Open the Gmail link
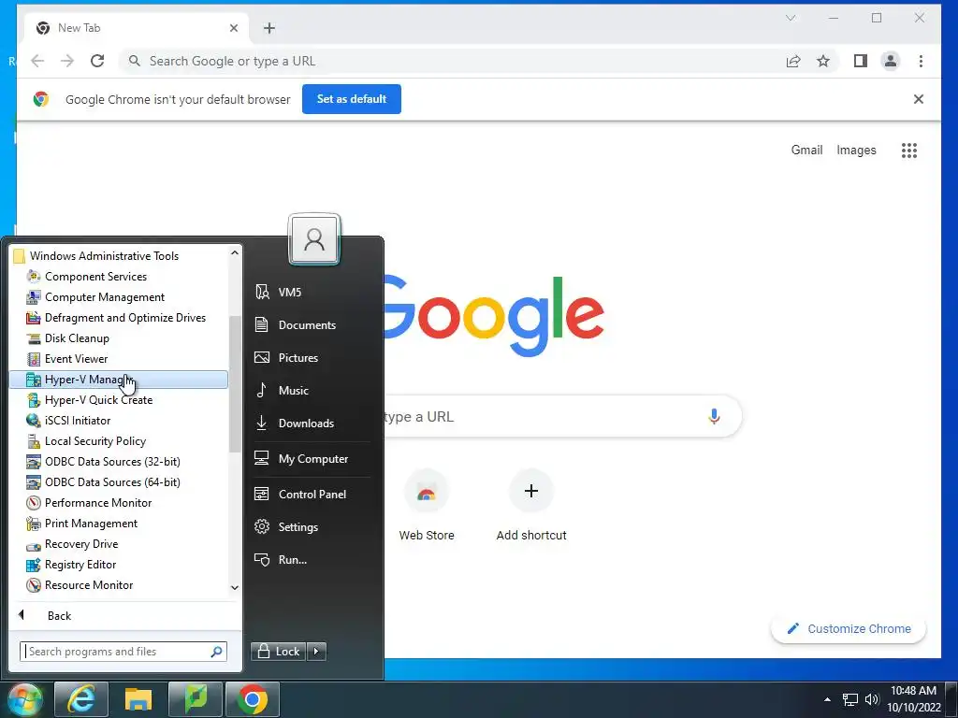 click(x=807, y=151)
